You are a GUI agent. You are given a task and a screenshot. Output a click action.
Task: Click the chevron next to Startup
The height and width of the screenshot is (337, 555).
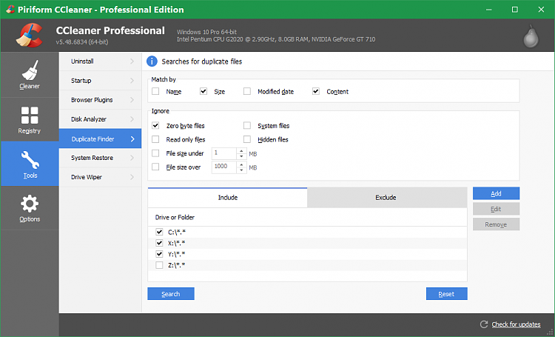pyautogui.click(x=132, y=81)
